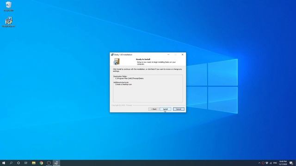Image resolution: width=296 pixels, height=166 pixels.
Task: Show hidden system tray icons
Action: click(x=259, y=163)
